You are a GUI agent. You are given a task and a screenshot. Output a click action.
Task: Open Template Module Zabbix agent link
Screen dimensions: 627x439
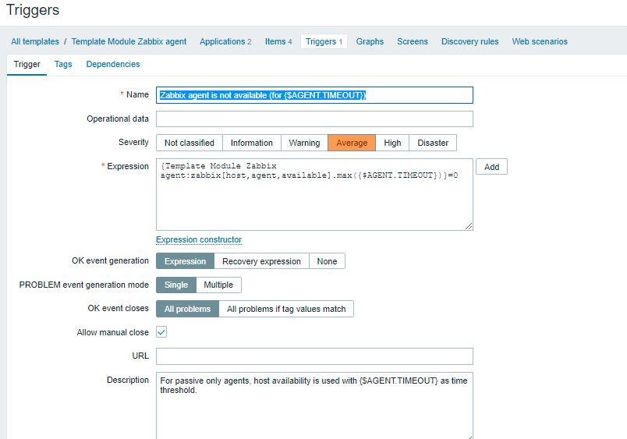click(x=129, y=41)
